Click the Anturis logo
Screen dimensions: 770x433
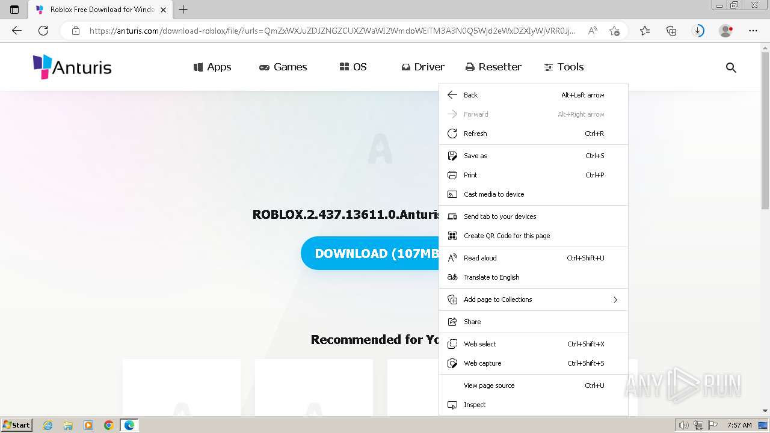tap(72, 67)
